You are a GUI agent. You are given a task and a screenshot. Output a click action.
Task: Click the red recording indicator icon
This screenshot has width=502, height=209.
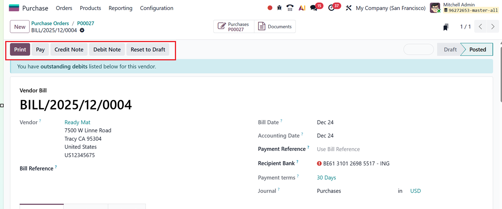click(x=270, y=8)
